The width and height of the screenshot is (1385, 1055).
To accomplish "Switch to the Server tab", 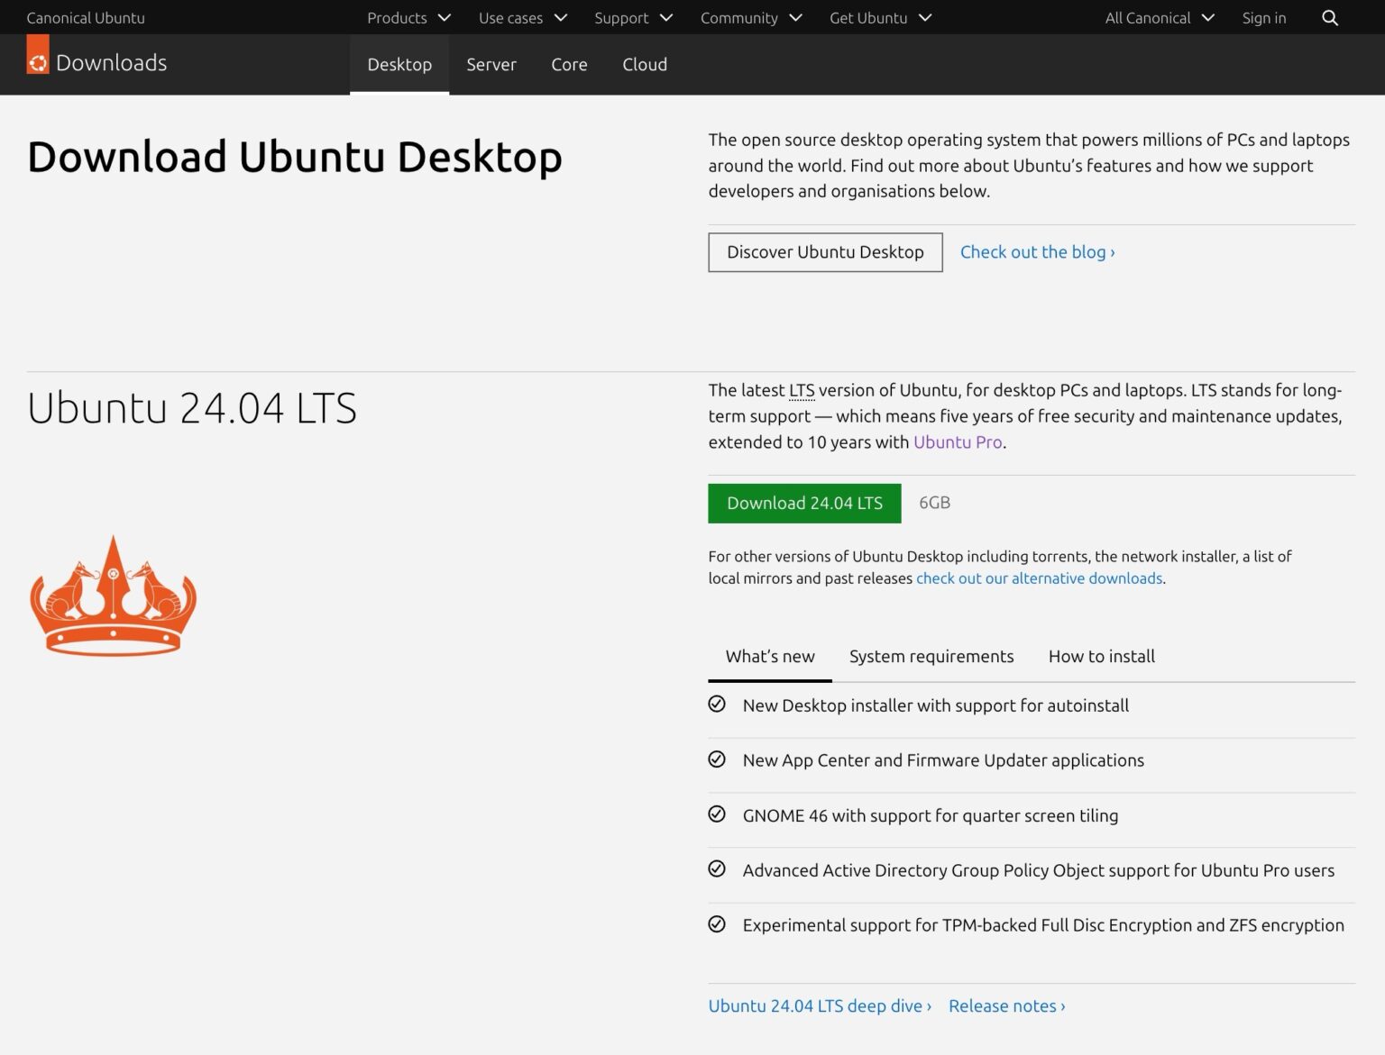I will [x=491, y=64].
